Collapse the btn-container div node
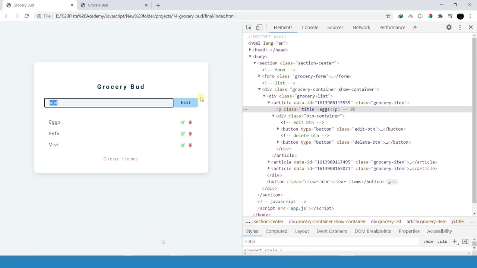The height and width of the screenshot is (268, 477). pos(273,116)
